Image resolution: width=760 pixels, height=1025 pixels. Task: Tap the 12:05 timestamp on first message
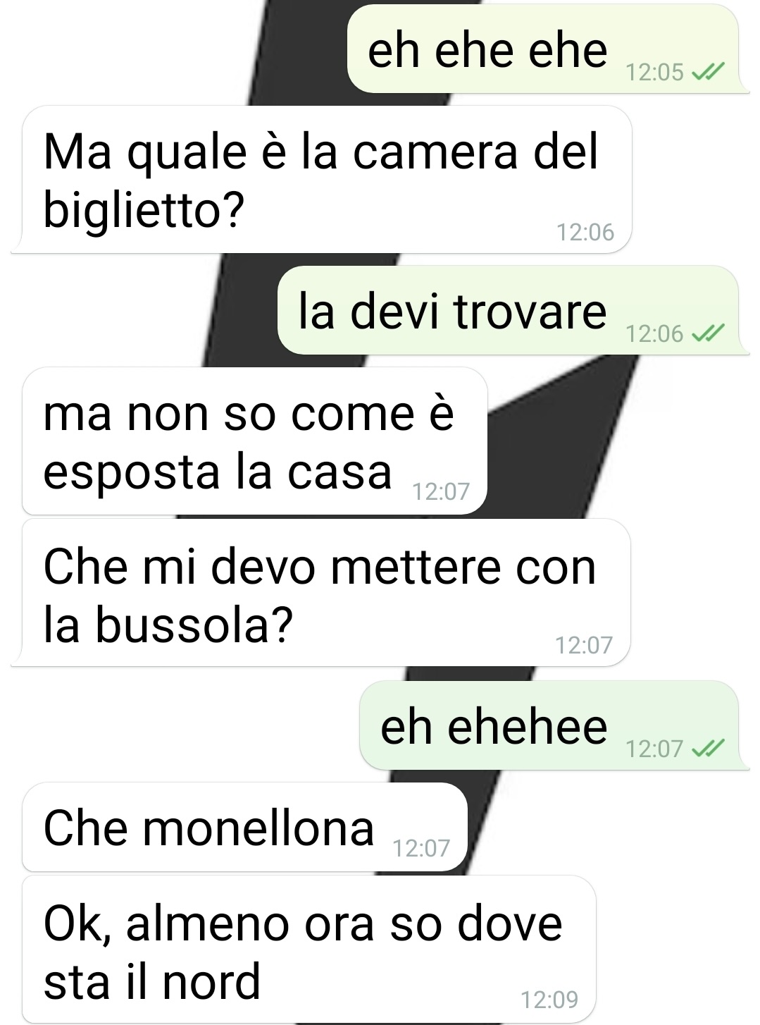[x=654, y=72]
